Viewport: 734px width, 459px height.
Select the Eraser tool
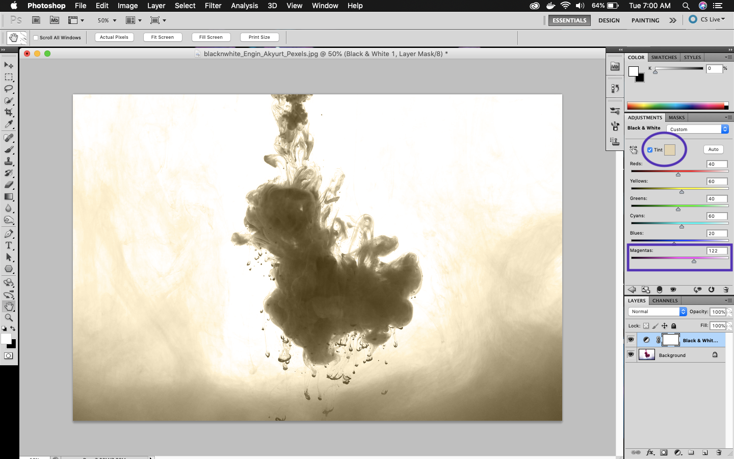(9, 185)
